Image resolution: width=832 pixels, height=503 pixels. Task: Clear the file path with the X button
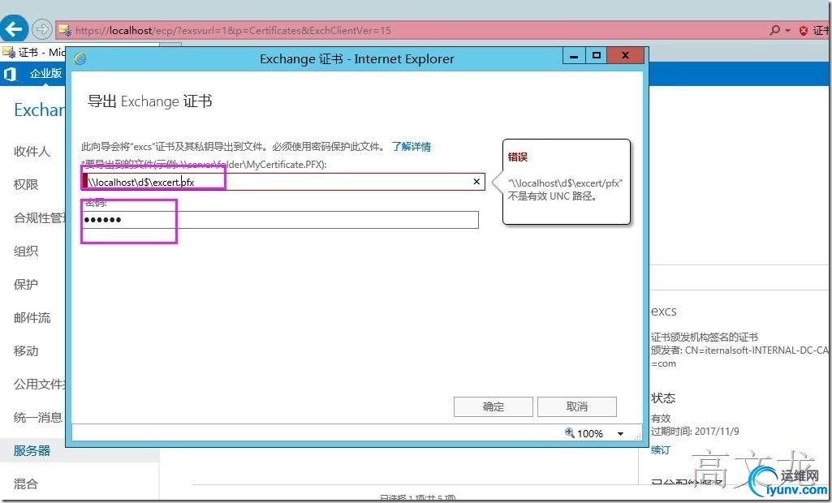click(x=476, y=182)
